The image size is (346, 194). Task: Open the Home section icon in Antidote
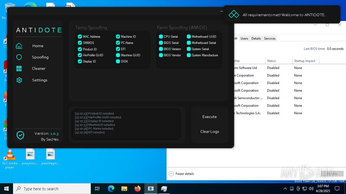point(19,46)
